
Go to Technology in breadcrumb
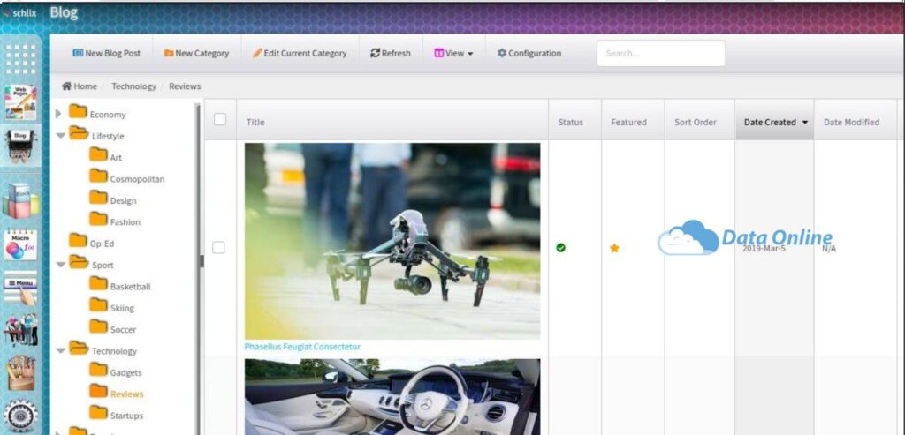click(x=134, y=86)
